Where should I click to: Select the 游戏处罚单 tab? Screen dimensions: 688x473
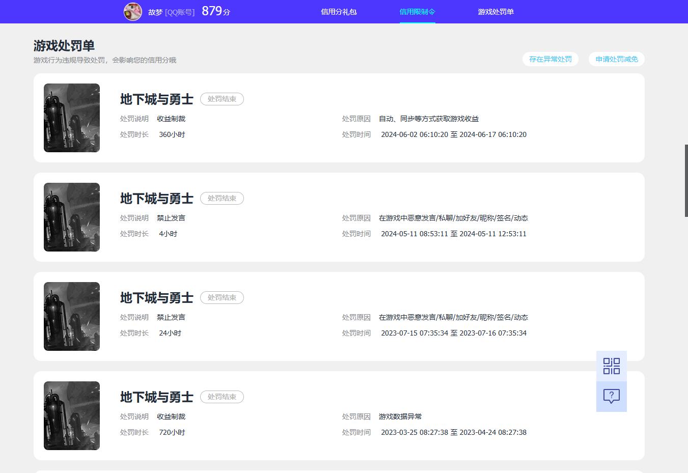tap(496, 12)
